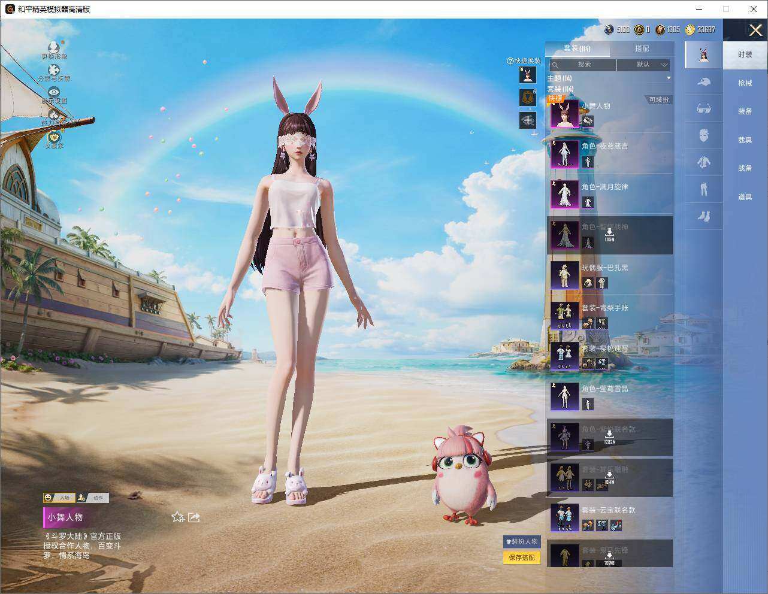Toggle the 可装扮 filter tag
Image resolution: width=768 pixels, height=594 pixels.
coord(658,100)
